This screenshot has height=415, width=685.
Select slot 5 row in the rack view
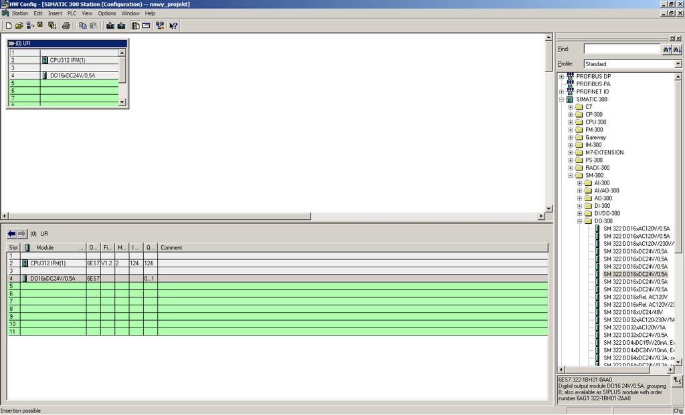click(64, 83)
